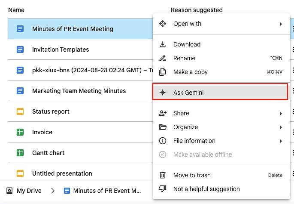Click the Slides icon beside Status report
Screen dimensions: 294x204
(20, 111)
